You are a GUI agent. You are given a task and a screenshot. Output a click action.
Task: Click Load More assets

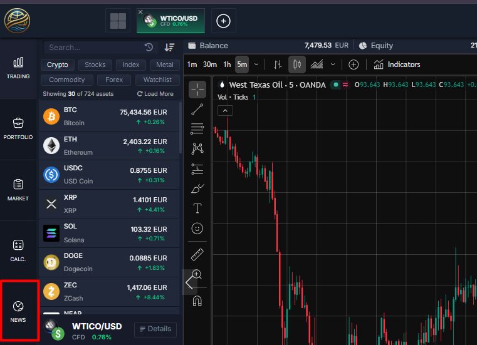tap(155, 94)
